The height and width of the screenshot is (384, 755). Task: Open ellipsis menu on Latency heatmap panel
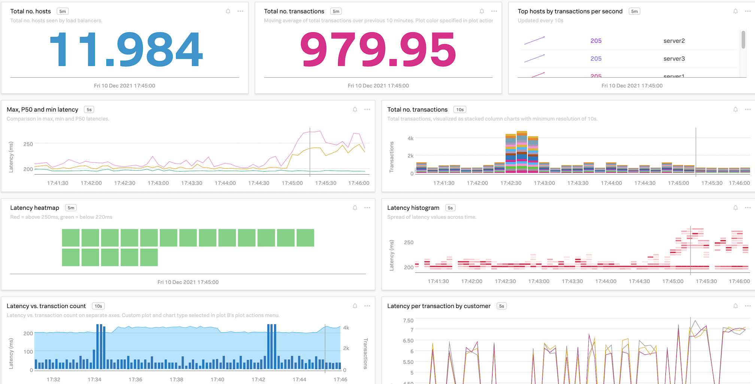pyautogui.click(x=367, y=208)
